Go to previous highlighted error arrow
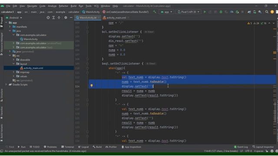Image resolution: width=278 pixels, height=156 pixels. click(269, 23)
